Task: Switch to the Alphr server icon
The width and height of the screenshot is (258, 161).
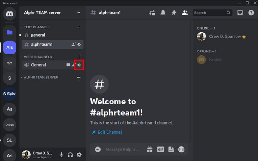Action: (x=10, y=94)
